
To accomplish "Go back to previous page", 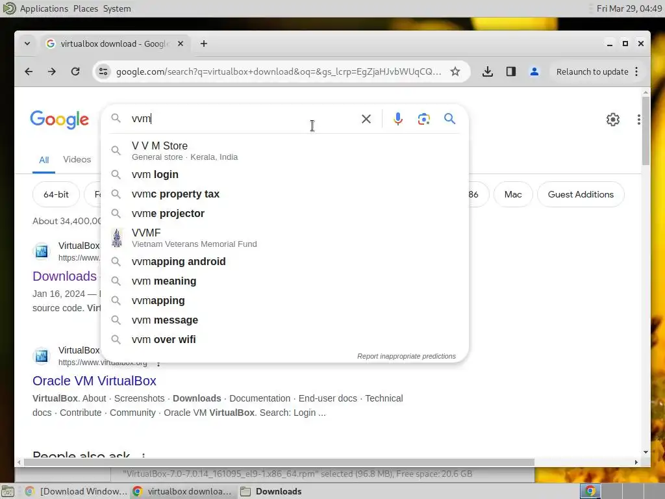I will point(29,71).
